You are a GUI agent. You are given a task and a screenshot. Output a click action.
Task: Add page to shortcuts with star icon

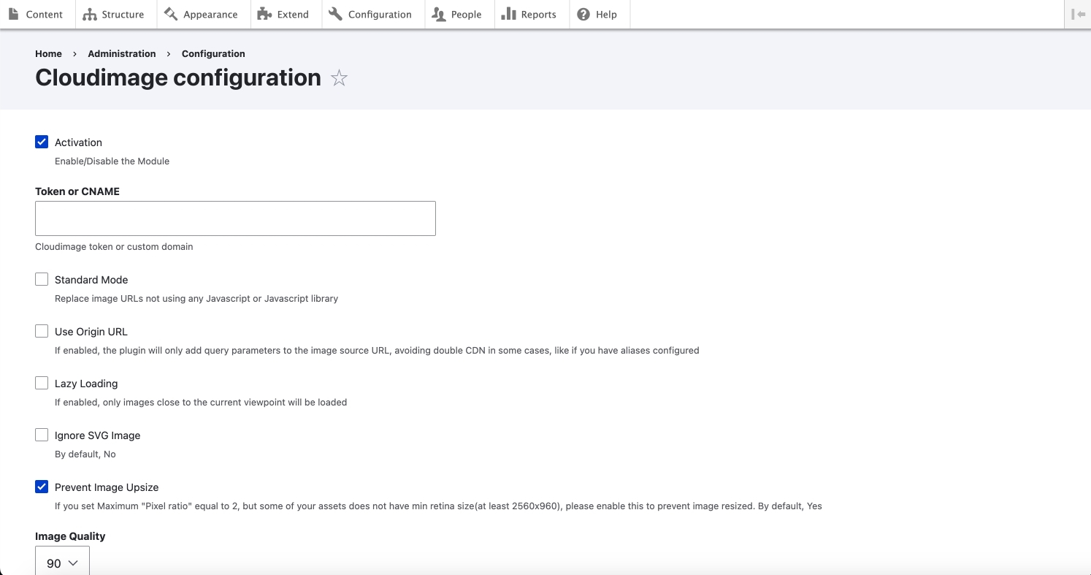point(339,78)
